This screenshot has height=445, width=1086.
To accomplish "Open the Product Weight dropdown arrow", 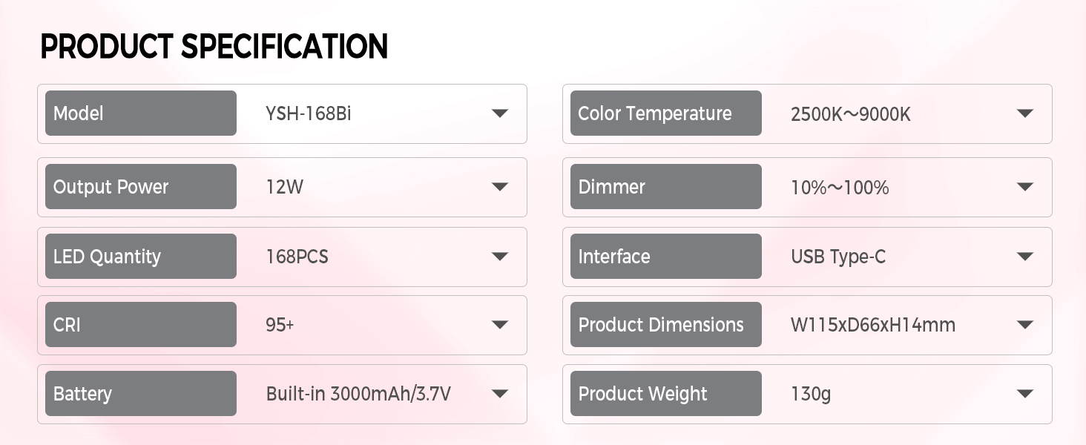I will tap(1025, 394).
